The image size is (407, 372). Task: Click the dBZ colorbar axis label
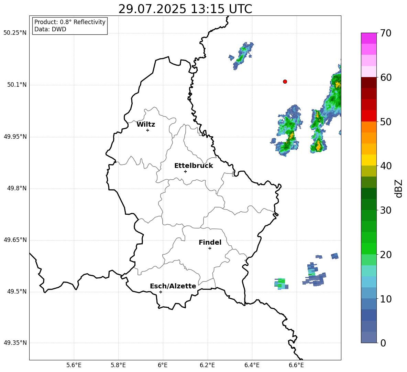point(398,188)
